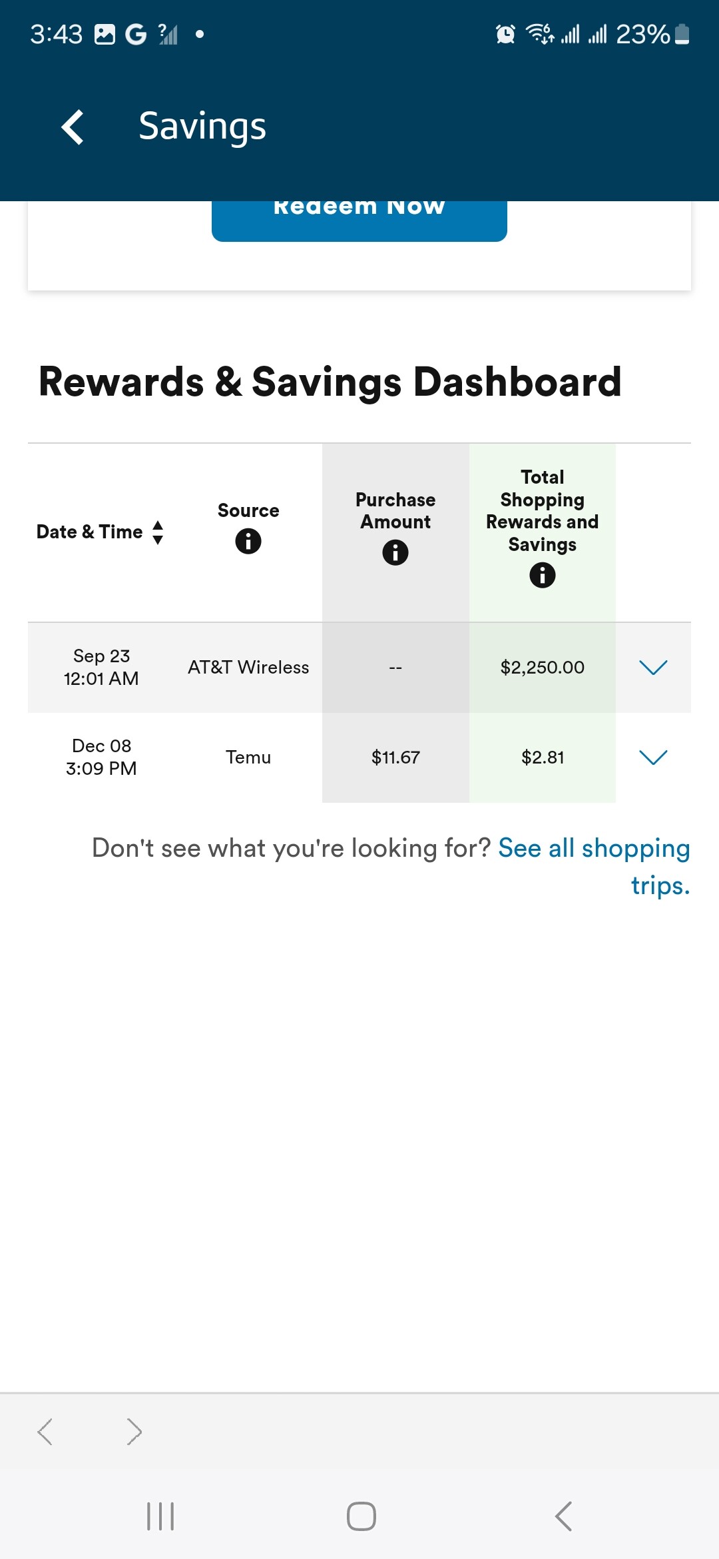
Task: Sort by the Date & Time arrows
Action: (158, 532)
